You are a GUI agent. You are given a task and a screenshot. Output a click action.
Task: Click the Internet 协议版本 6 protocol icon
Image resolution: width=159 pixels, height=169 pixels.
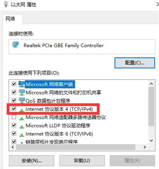[22, 135]
